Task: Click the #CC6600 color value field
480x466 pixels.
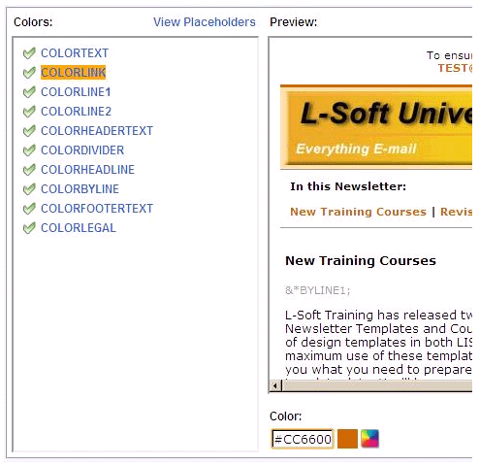Action: click(x=303, y=439)
